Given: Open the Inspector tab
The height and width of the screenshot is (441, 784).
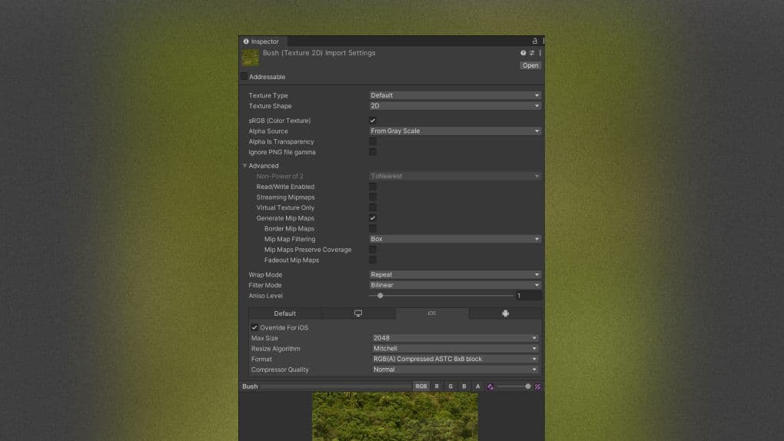Looking at the screenshot, I should point(262,41).
